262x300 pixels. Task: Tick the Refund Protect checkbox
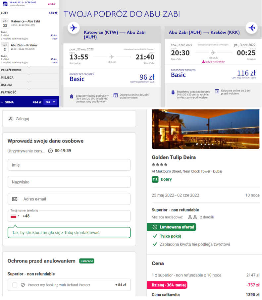click(x=15, y=285)
